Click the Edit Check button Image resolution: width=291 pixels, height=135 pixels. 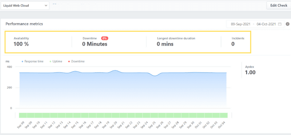[x=279, y=5]
